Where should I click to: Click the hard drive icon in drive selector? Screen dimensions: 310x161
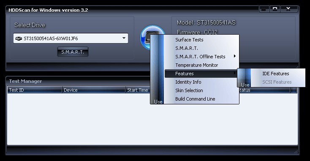19,38
